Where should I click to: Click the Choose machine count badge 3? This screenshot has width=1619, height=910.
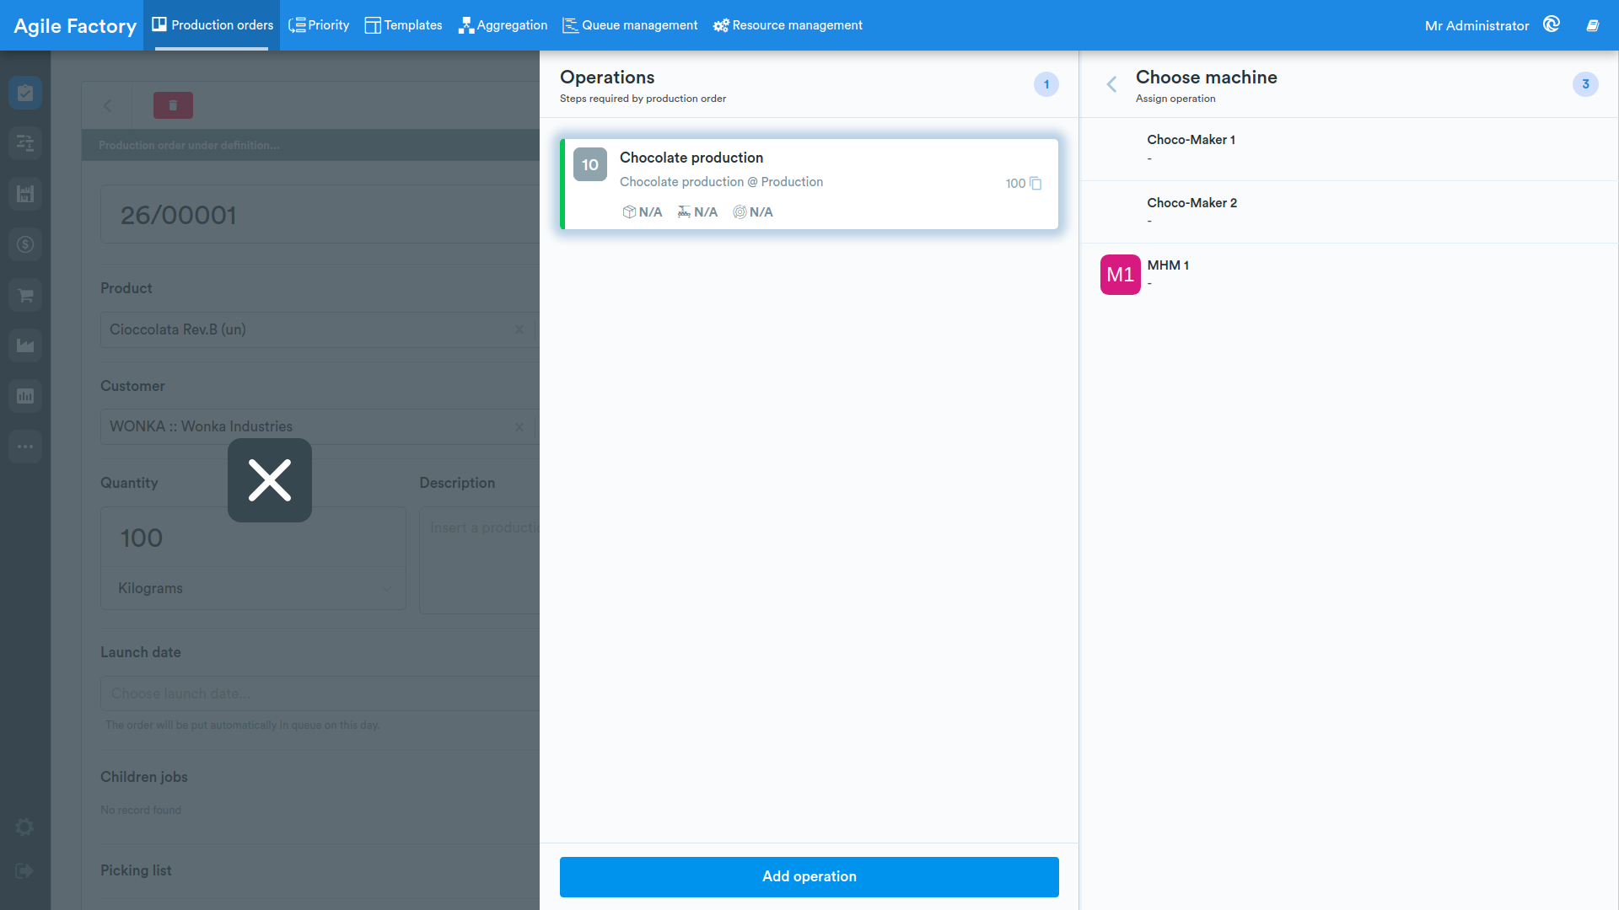(1585, 84)
